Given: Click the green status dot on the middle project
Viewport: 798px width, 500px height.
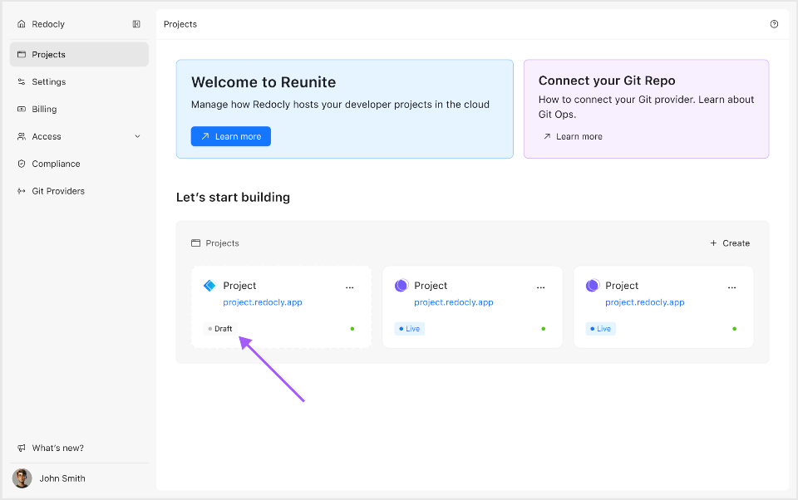Looking at the screenshot, I should (543, 329).
